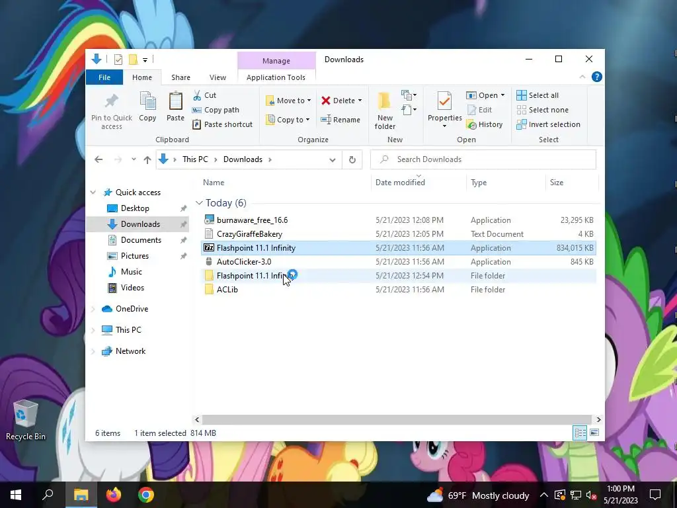Cut the selected file
Screen dimensions: 677x508
(205, 95)
